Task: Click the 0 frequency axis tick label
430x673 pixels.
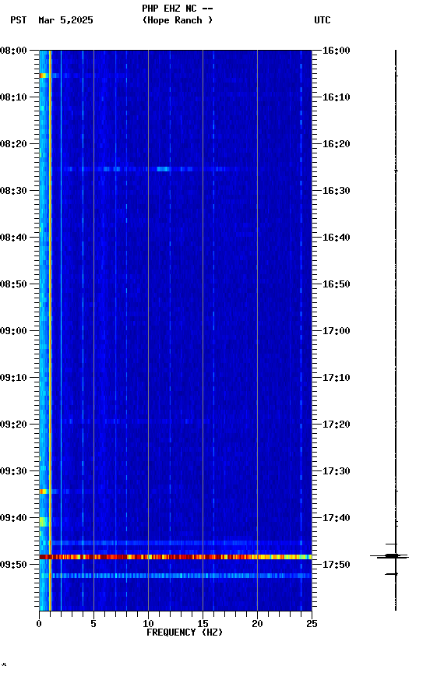Action: (39, 624)
